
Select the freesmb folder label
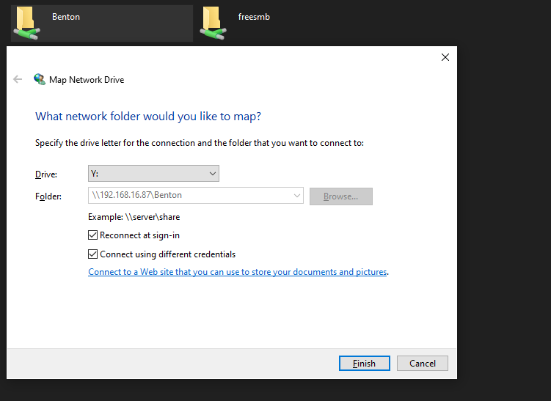tap(254, 17)
